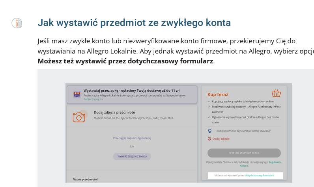Click the 'WYSTAW JAKO KUP TERAZ' button
This screenshot has height=187, width=314.
[244, 153]
